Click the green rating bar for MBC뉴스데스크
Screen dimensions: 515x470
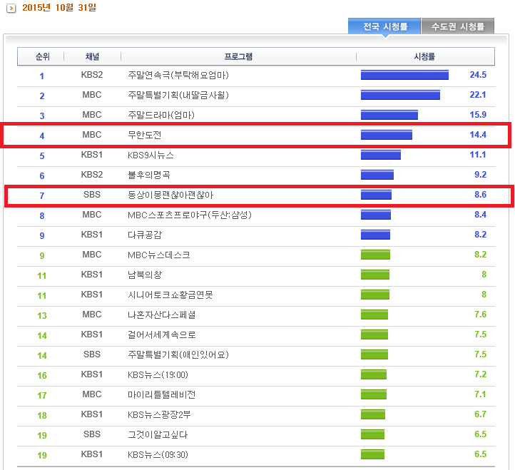375,255
